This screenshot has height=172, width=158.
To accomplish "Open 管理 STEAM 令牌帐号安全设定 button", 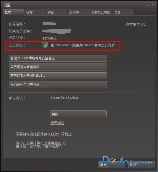I will [58, 58].
